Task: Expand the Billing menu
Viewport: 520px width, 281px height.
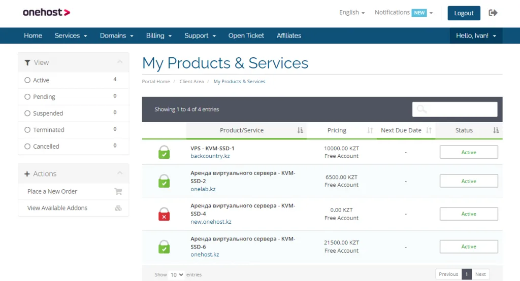Action: pyautogui.click(x=159, y=36)
